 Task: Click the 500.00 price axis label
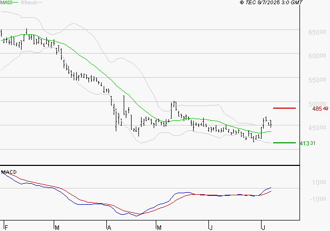[317, 104]
